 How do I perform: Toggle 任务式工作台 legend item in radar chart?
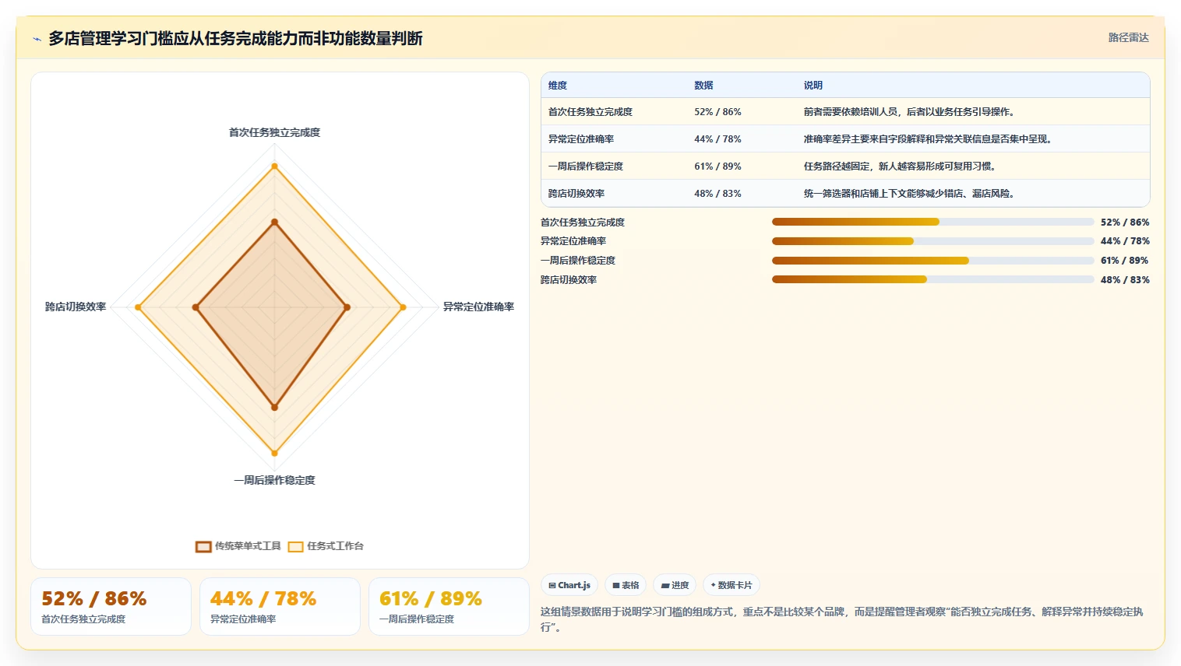point(326,546)
